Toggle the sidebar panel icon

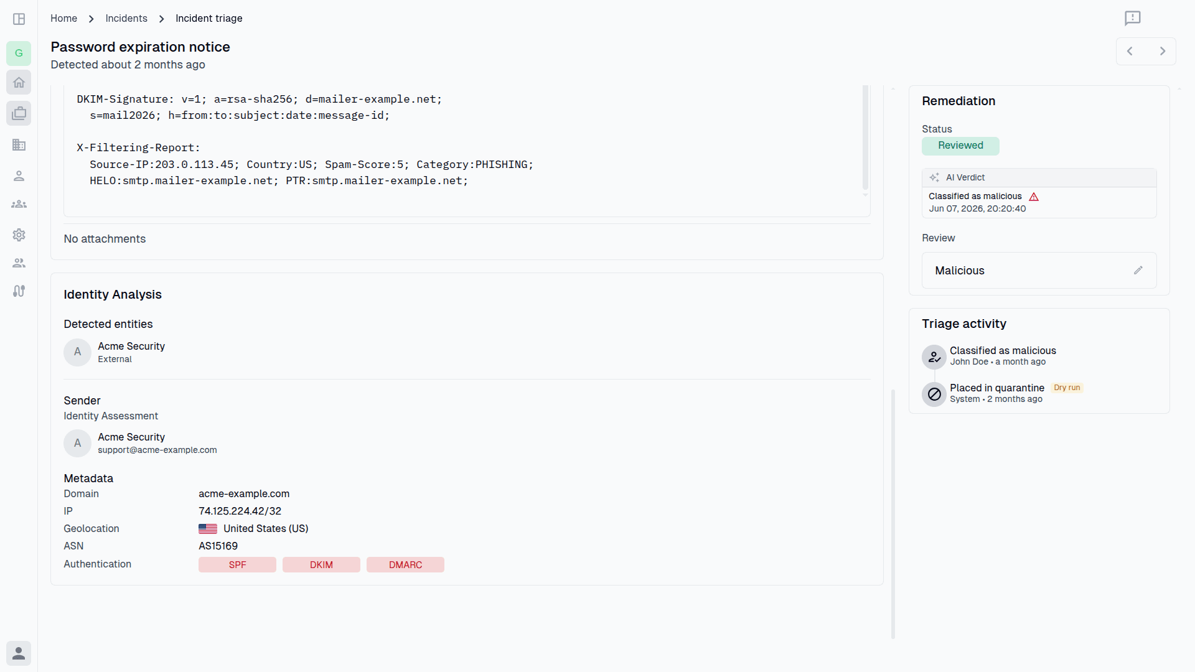pyautogui.click(x=19, y=19)
